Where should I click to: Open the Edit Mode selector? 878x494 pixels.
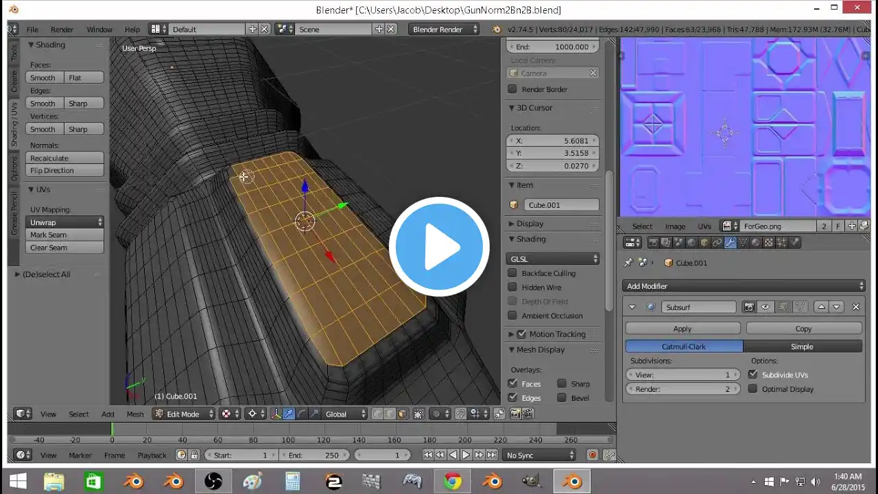pyautogui.click(x=183, y=414)
